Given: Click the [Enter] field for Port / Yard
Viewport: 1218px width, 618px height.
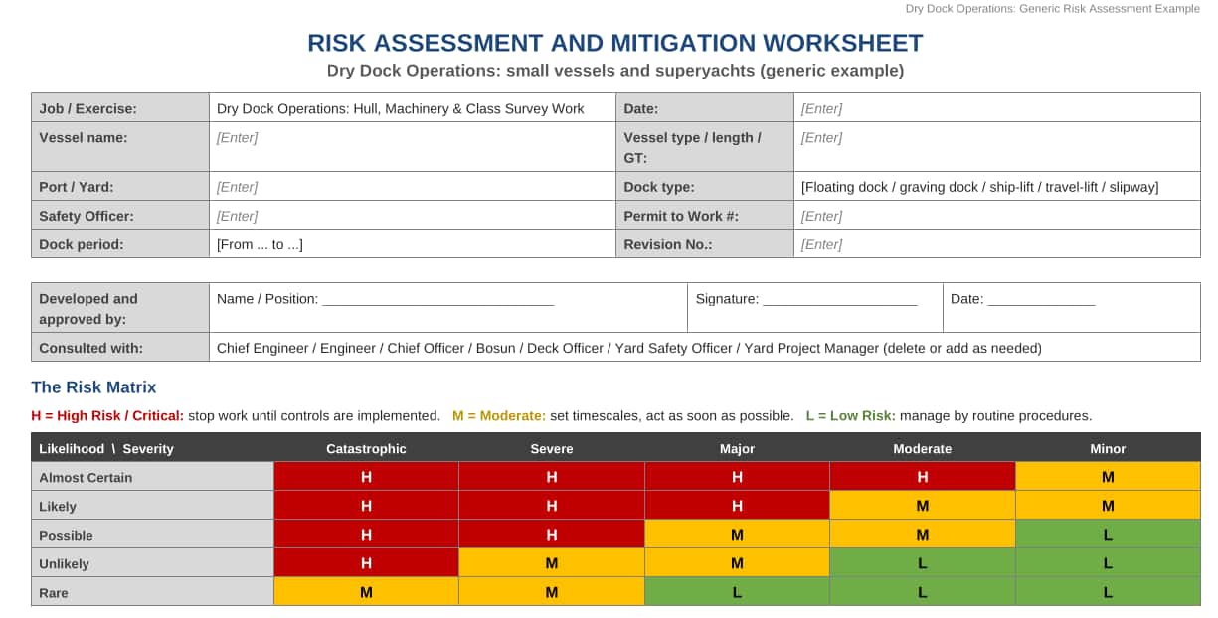Looking at the screenshot, I should click(413, 186).
